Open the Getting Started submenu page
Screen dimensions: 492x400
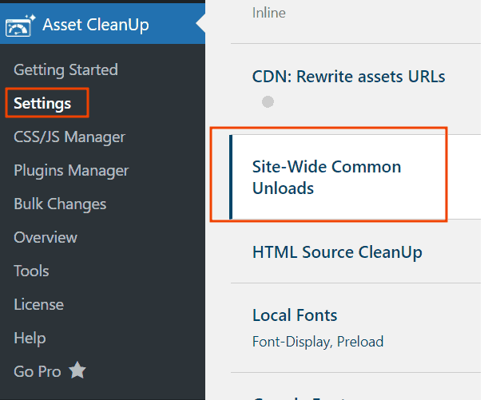(65, 69)
